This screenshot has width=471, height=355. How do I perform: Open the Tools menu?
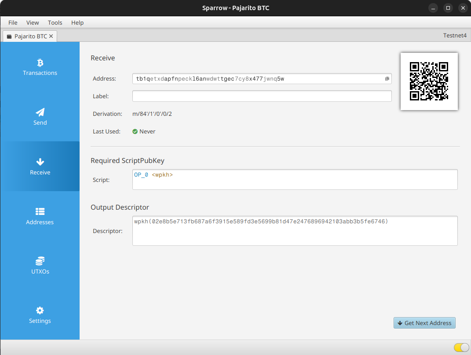coord(55,22)
